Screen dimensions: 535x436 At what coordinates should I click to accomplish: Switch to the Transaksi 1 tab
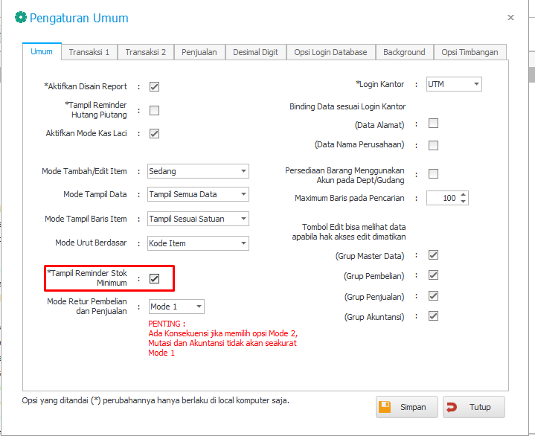(89, 52)
